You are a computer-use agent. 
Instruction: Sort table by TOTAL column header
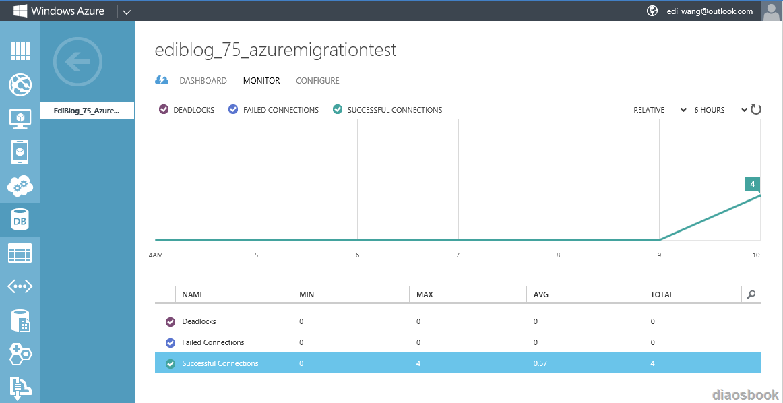[x=662, y=294]
